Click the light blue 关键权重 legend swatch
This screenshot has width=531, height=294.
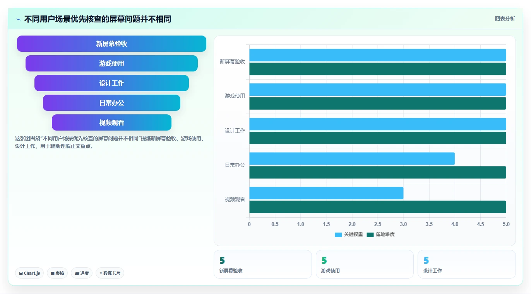click(338, 235)
